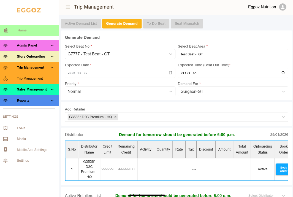Open the To-Do Beat tab
The width and height of the screenshot is (293, 197).
(x=156, y=24)
